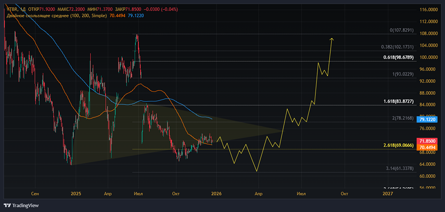
Task: Select the yellow forecast arrow tip near 106
Action: tap(332, 39)
